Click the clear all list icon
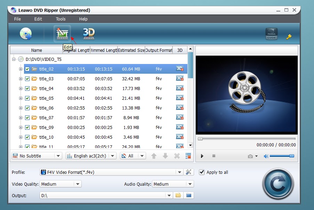The image size is (314, 210). [x=188, y=156]
